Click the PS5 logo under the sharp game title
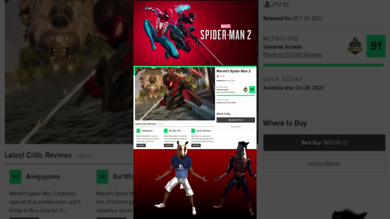The image size is (390, 219). tap(221, 76)
